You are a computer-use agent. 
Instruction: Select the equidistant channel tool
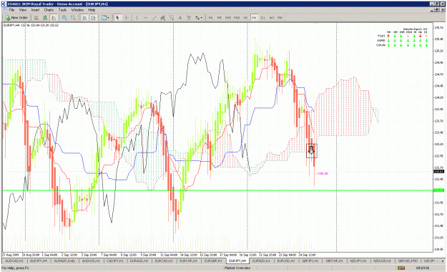[163, 18]
